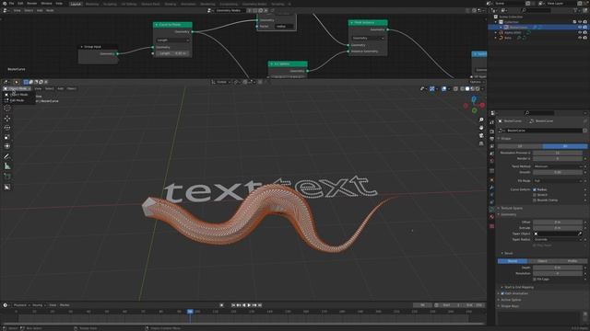Image resolution: width=590 pixels, height=331 pixels.
Task: Open the Taper Radius Override dropdown
Action: (x=558, y=239)
